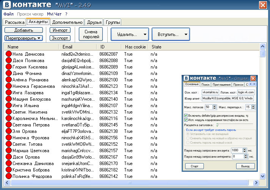Select 'Установить как не валидный' radio option
This screenshot has width=270, height=190.
[188, 134]
